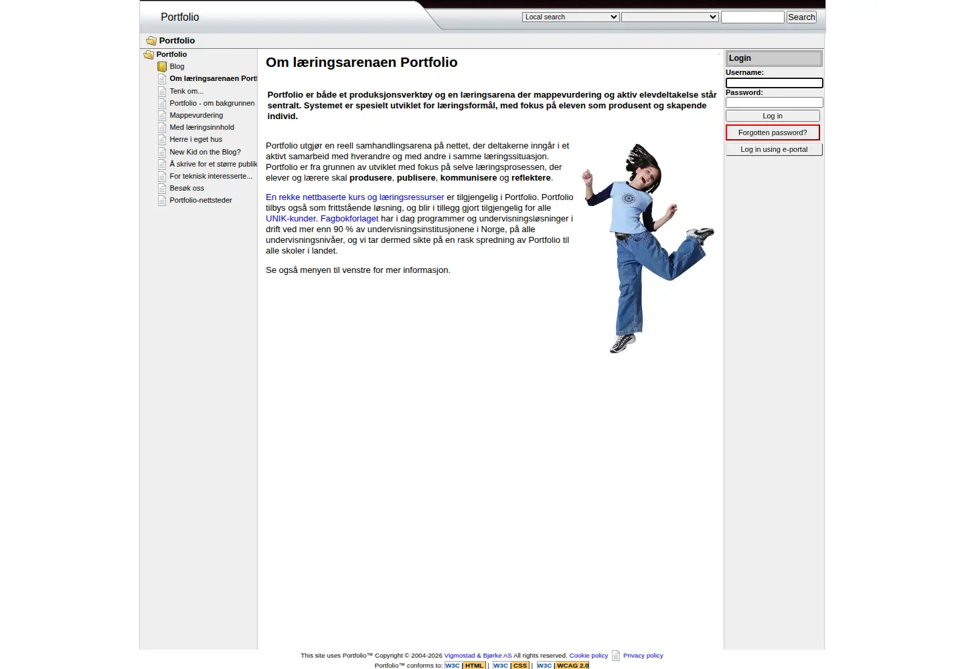
Task: Click the W3C WCAG 2.0 badge
Action: pyautogui.click(x=563, y=666)
